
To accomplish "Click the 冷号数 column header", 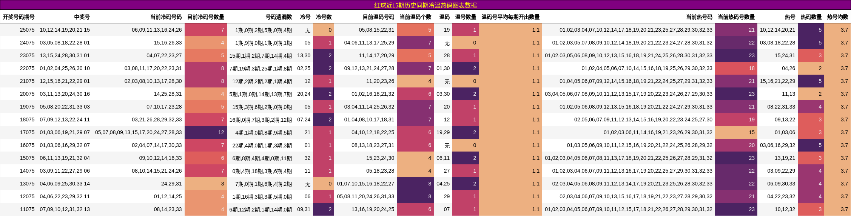I will coord(324,17).
